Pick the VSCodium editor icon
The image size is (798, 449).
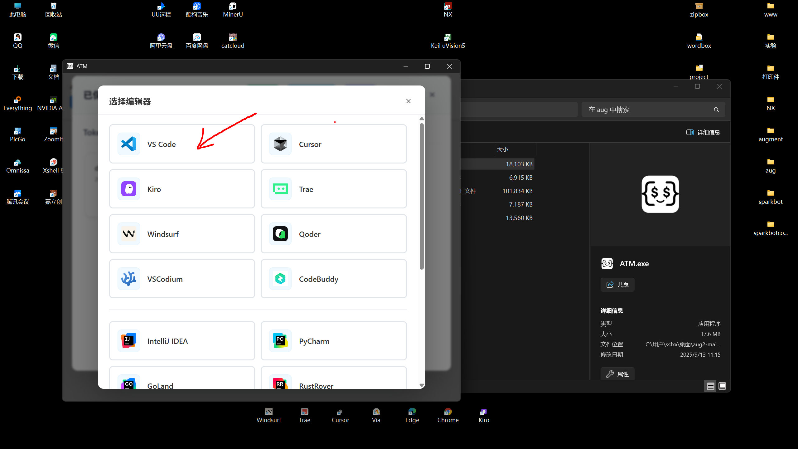[x=128, y=279]
